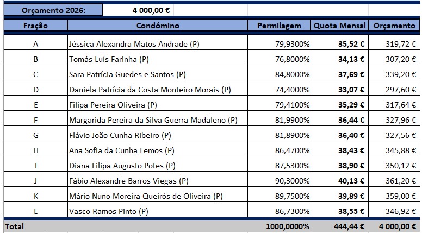Screen dimensions: 422x233
Task: Click Tomás Luís Farinha's name cell
Action: [158, 59]
